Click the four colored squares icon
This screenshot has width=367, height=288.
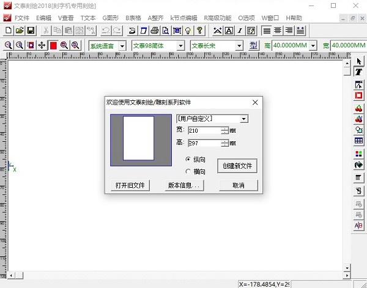click(358, 153)
